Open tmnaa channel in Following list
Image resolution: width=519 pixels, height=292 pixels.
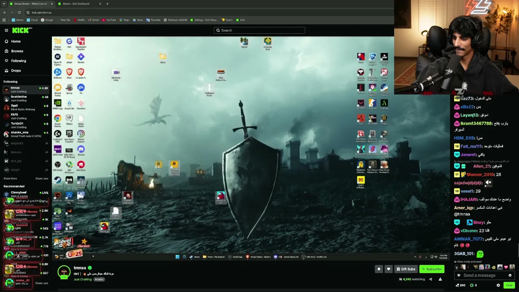click(26, 89)
